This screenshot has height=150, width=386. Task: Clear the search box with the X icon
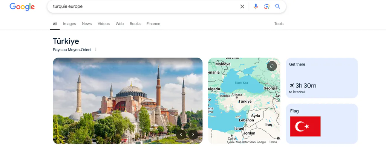pyautogui.click(x=242, y=7)
